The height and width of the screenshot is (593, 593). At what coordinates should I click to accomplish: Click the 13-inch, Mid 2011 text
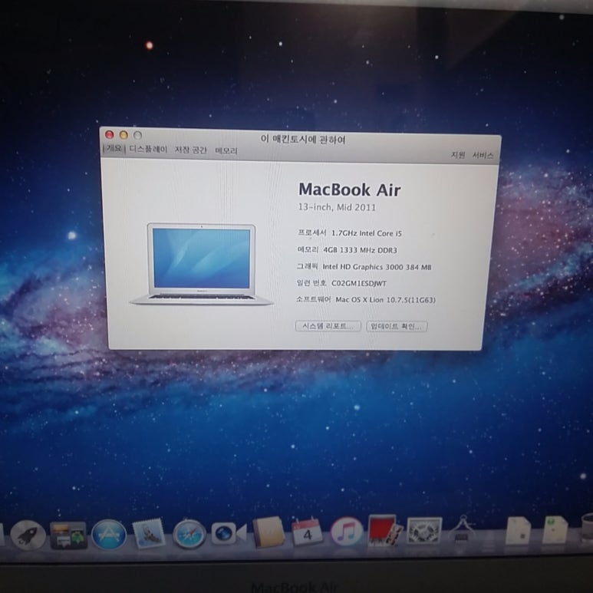(337, 207)
